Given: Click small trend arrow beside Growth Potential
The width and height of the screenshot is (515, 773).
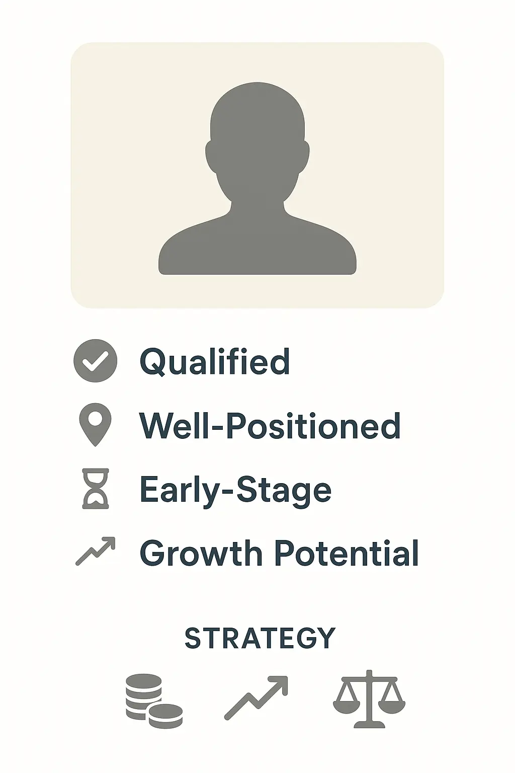Looking at the screenshot, I should [96, 552].
